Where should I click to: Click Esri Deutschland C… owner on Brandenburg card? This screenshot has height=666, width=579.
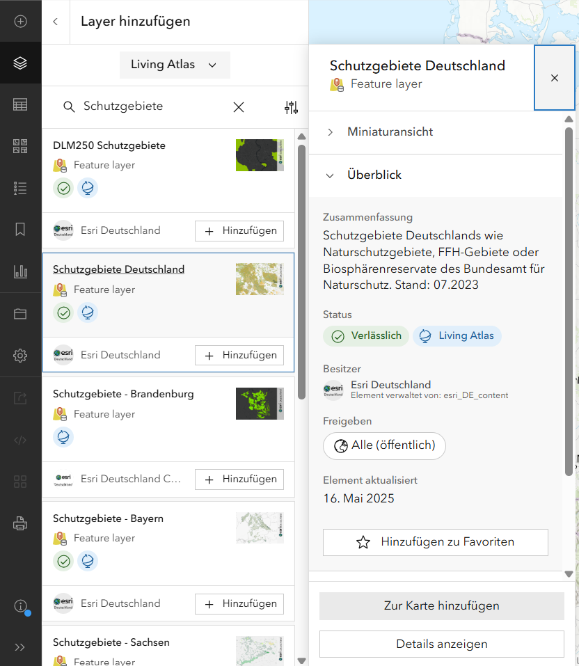pos(130,479)
